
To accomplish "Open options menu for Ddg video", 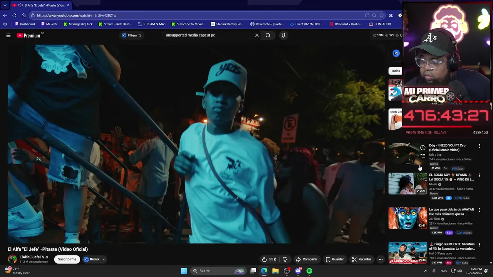I will point(480,146).
